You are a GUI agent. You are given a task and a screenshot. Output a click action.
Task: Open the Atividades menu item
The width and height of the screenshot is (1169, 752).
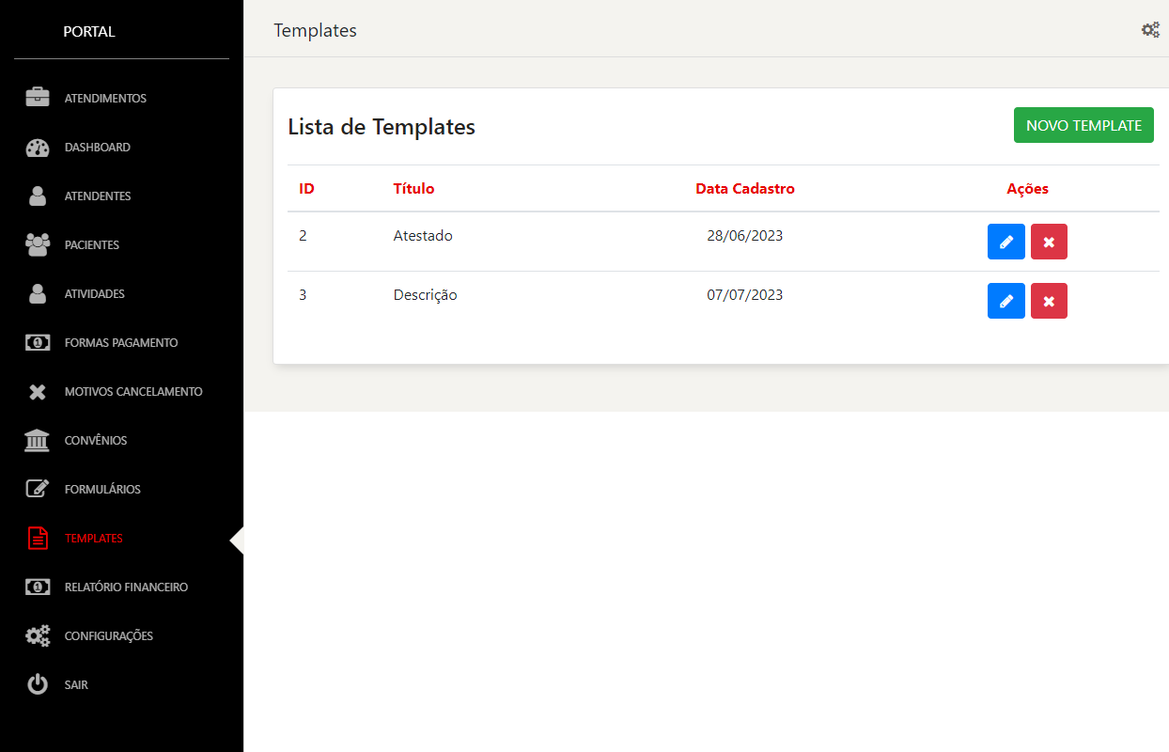[94, 294]
